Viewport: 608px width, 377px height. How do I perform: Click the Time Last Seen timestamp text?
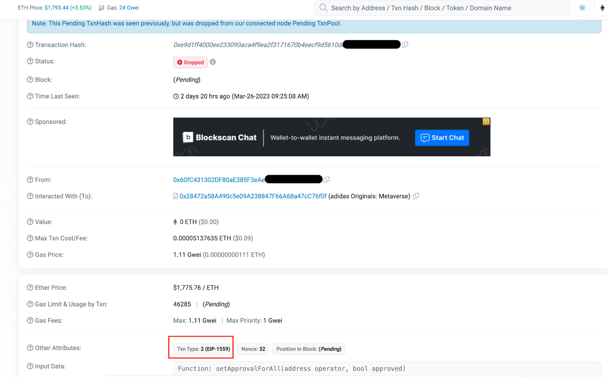click(244, 96)
